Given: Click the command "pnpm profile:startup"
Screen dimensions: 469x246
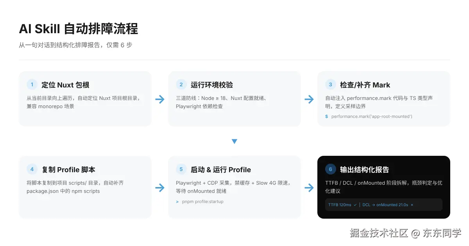Looking at the screenshot, I should [x=202, y=201].
